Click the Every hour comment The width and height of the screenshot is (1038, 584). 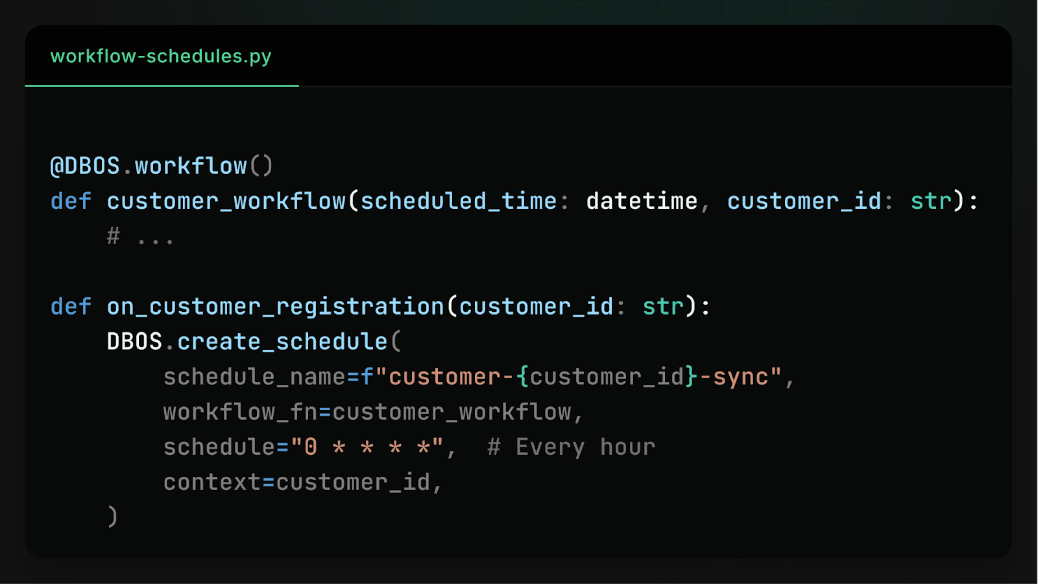[x=571, y=446]
